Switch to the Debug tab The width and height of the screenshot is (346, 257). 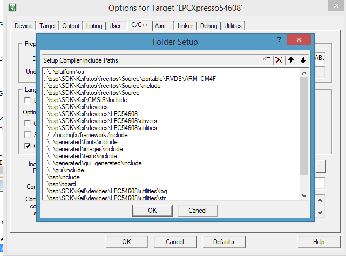click(x=208, y=26)
